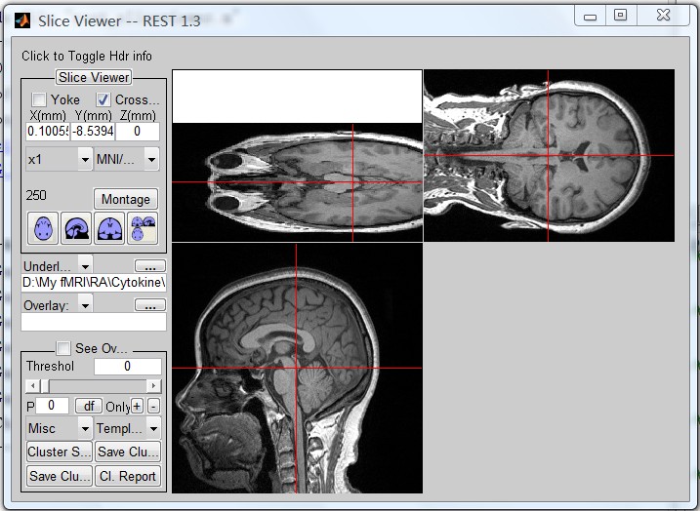Click the + Only positive button
The height and width of the screenshot is (511, 700).
click(137, 407)
